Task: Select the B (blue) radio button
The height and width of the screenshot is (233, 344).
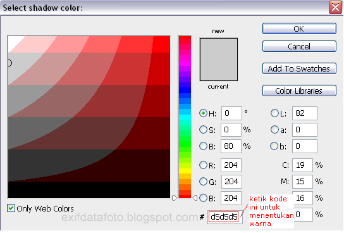Action: 204,198
